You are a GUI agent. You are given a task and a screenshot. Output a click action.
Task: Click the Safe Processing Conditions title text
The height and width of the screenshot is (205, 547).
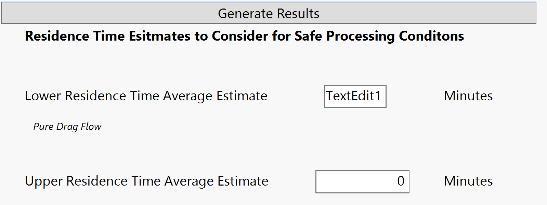point(244,36)
